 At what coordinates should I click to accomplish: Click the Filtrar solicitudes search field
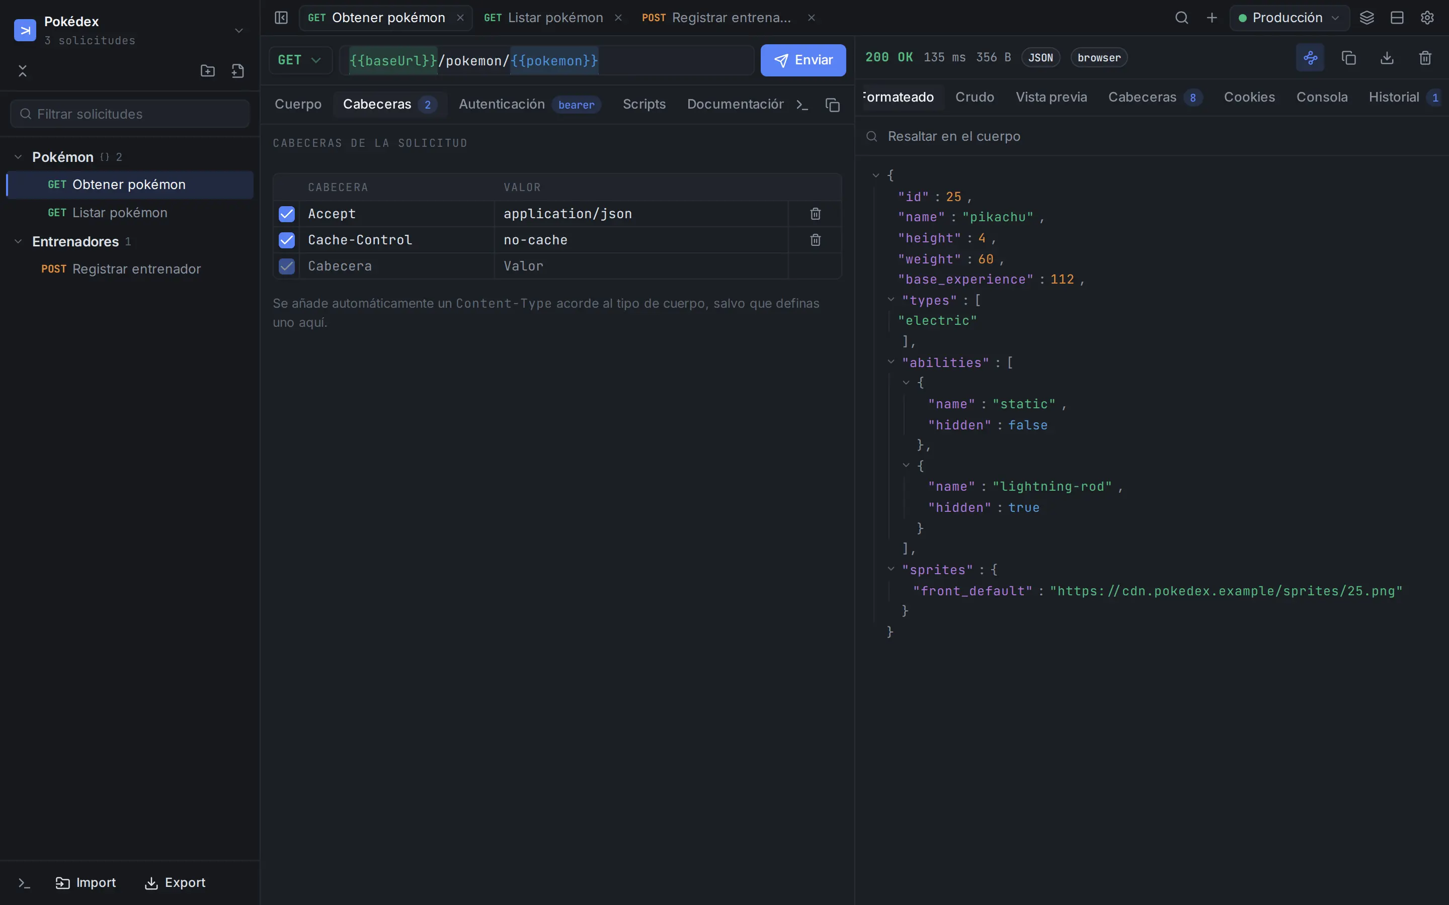130,114
